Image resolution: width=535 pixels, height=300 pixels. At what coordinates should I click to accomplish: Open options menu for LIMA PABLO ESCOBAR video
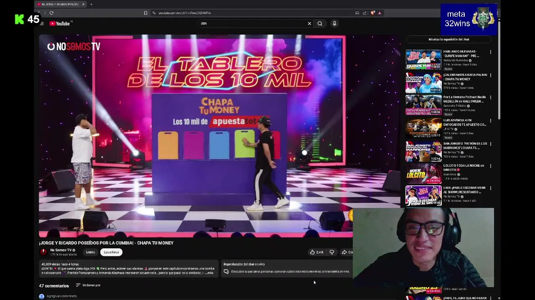[x=491, y=188]
